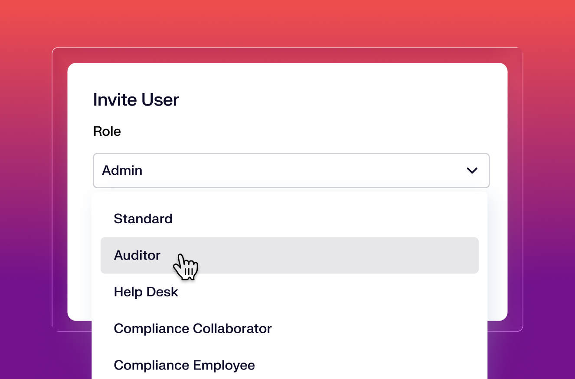
Task: Open the Role dropdown showing Admin
Action: coord(291,170)
